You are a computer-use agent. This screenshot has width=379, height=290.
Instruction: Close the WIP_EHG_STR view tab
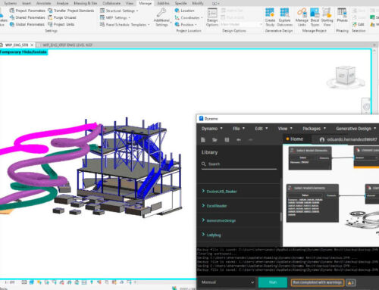(x=32, y=45)
